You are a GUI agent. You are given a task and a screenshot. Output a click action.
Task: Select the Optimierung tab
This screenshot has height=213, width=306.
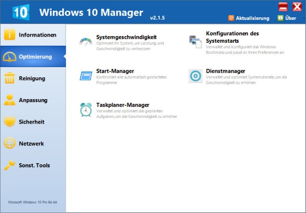tap(33, 56)
